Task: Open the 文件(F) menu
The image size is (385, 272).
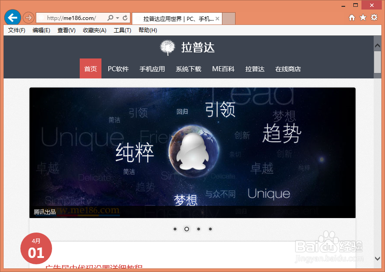Action: click(17, 30)
